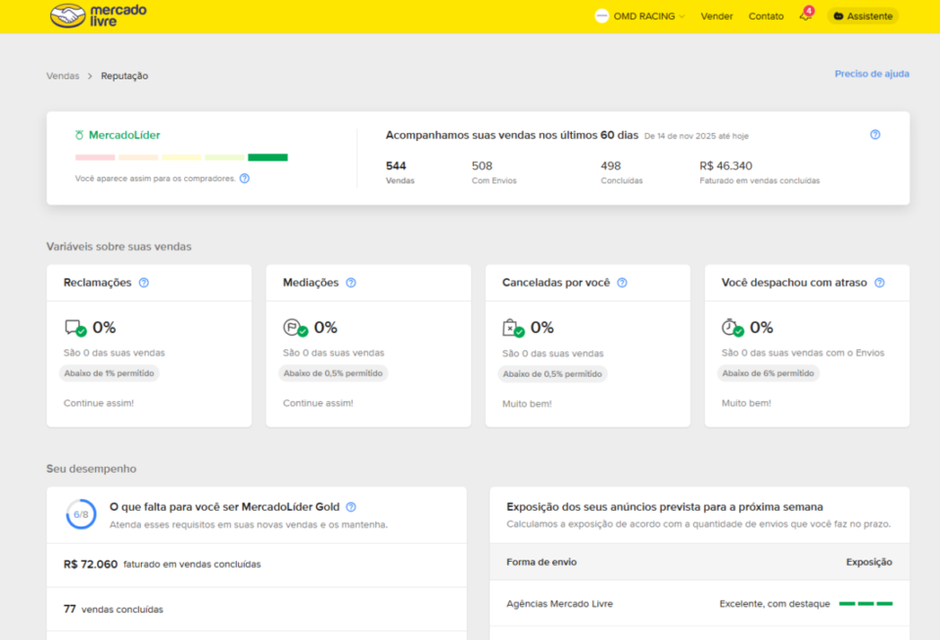940x640 pixels.
Task: Click the Reputação breadcrumb
Action: 124,76
